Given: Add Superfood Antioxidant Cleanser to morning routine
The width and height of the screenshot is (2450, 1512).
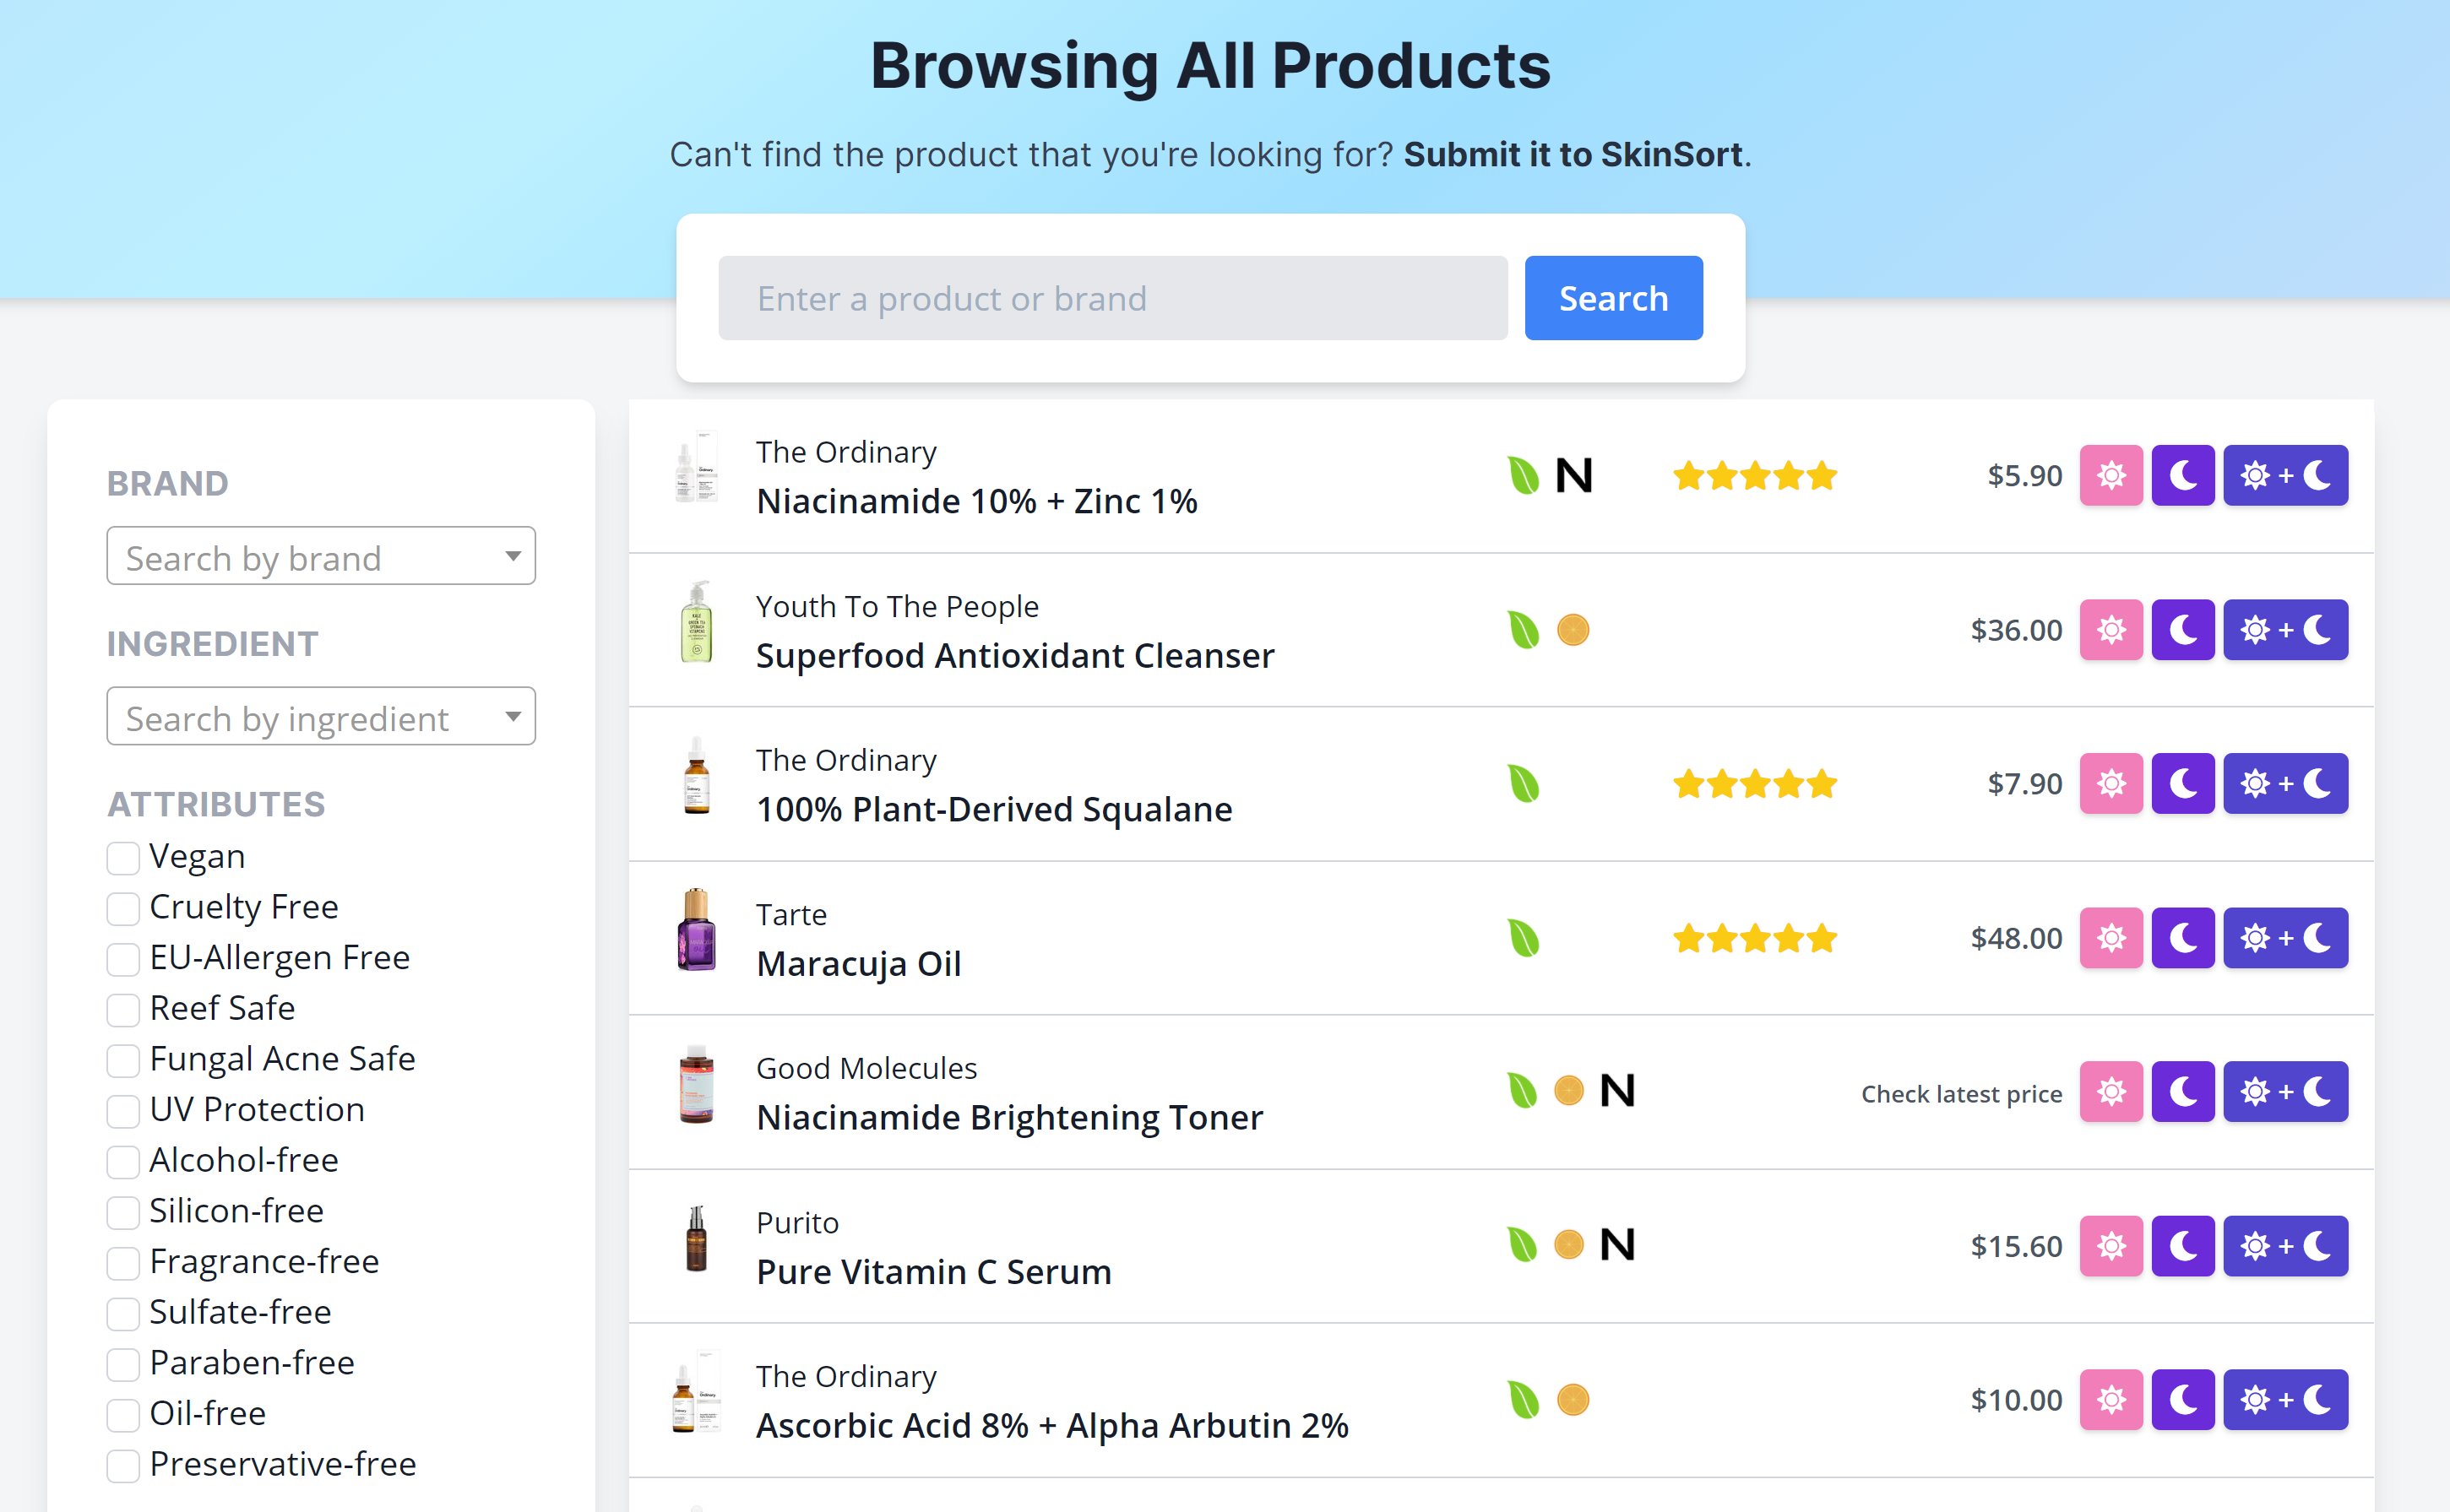Looking at the screenshot, I should [2110, 630].
